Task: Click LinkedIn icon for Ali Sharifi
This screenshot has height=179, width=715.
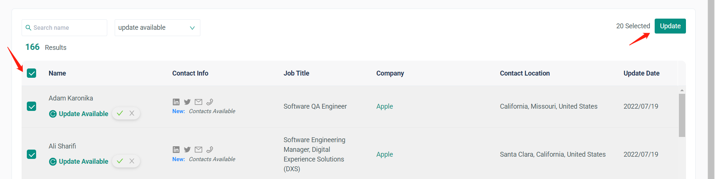Action: tap(176, 150)
